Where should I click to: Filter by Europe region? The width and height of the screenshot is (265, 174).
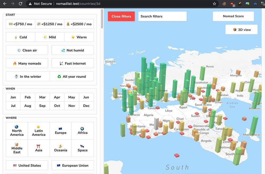(x=61, y=131)
